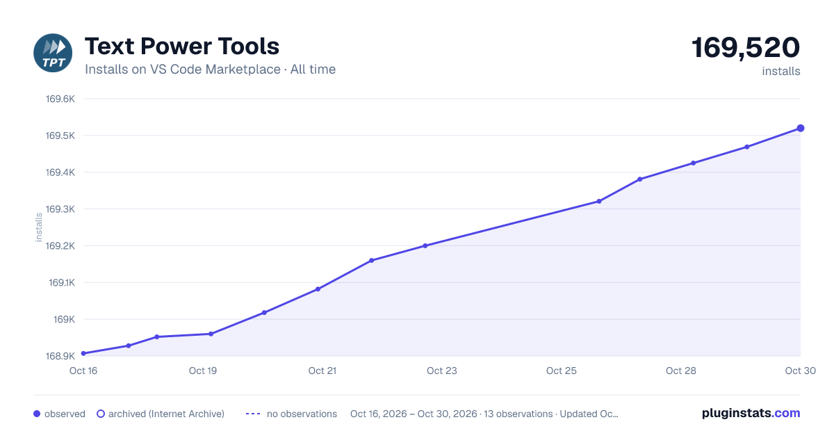Click the 'no observations' dashed legend marker
This screenshot has height=438, width=834.
pyautogui.click(x=254, y=414)
